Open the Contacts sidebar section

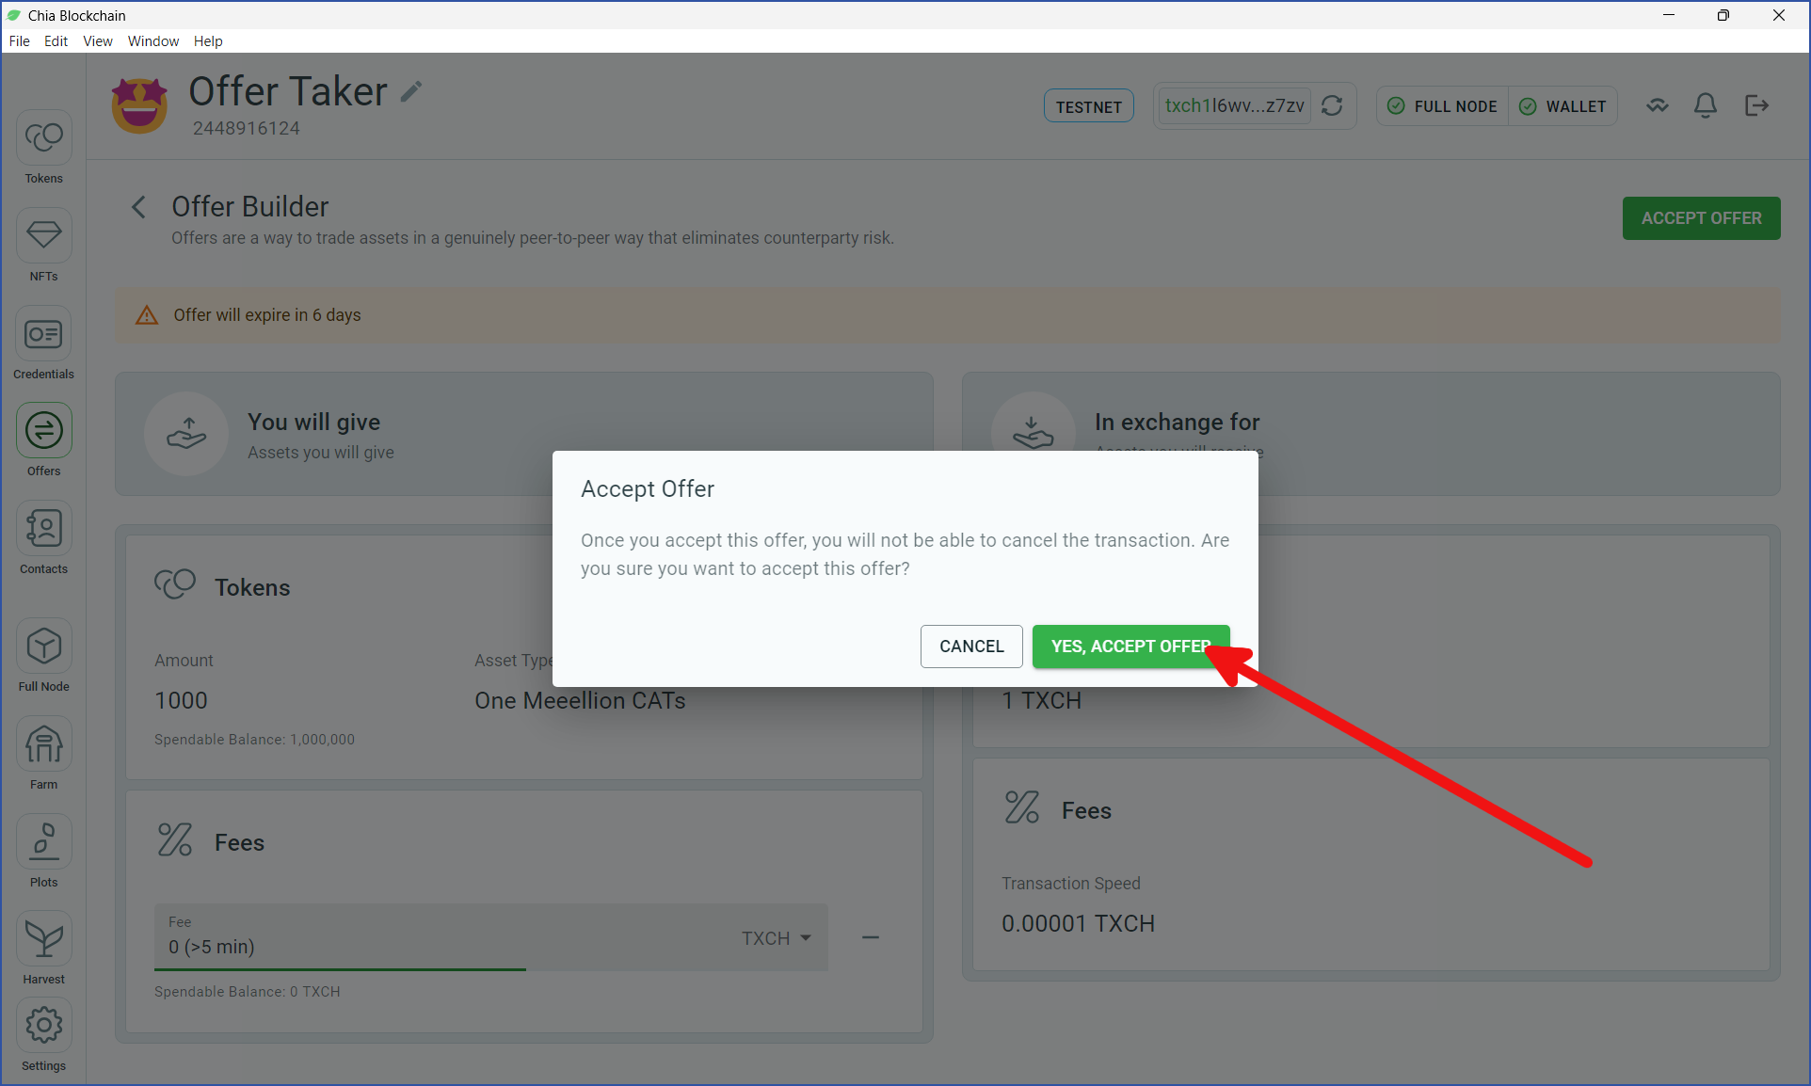point(43,539)
